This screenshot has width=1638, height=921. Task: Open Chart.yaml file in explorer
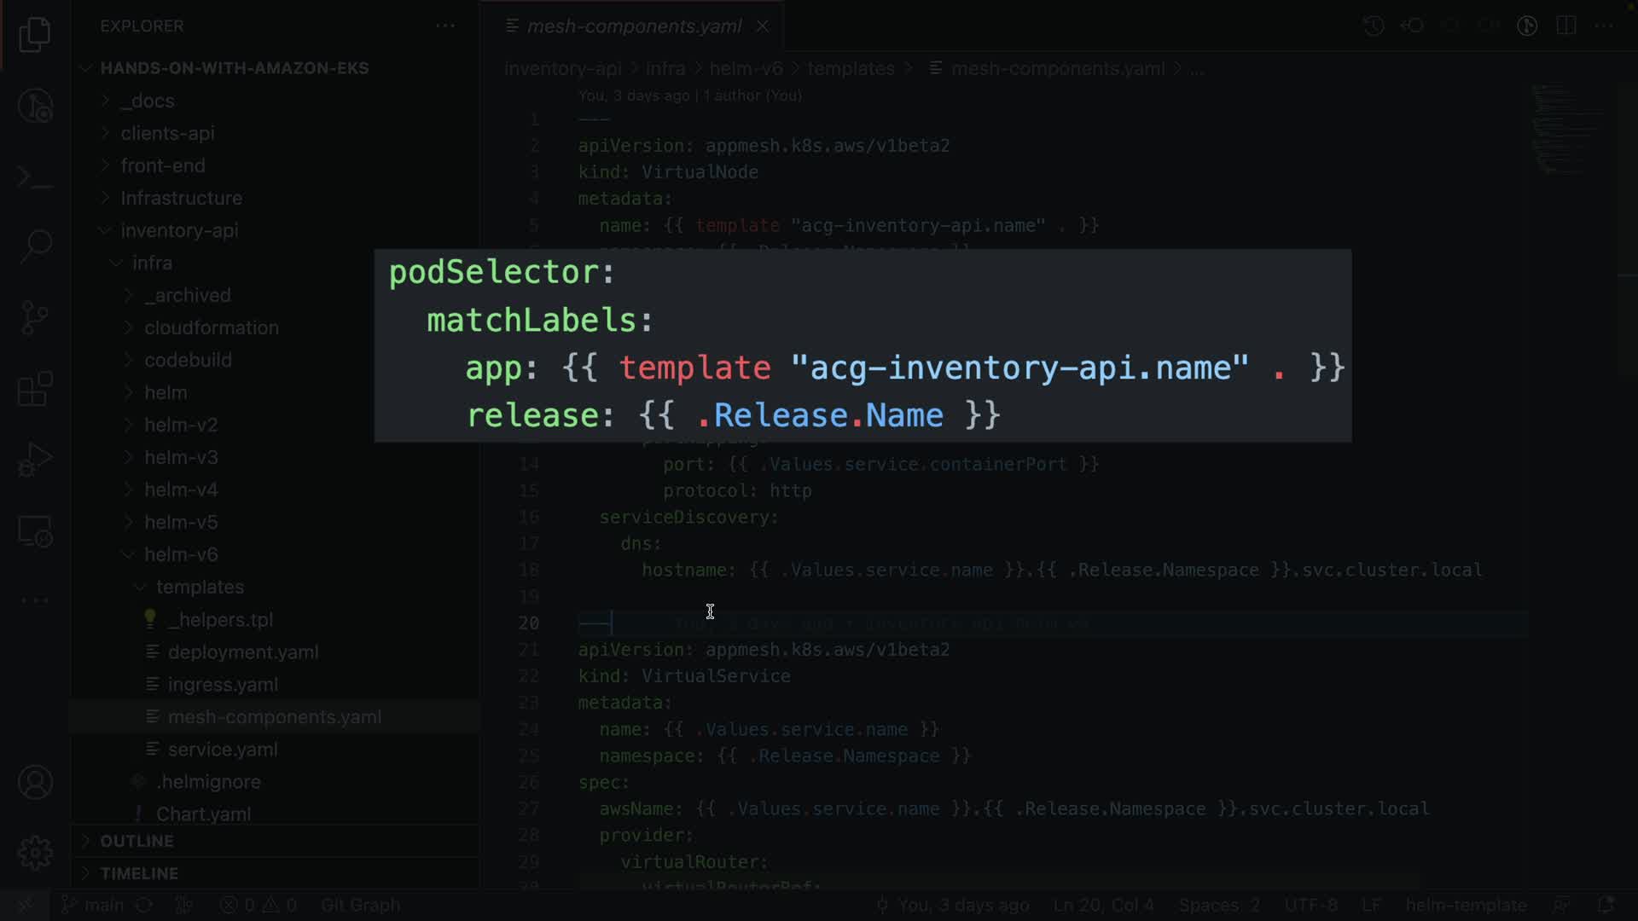[203, 814]
